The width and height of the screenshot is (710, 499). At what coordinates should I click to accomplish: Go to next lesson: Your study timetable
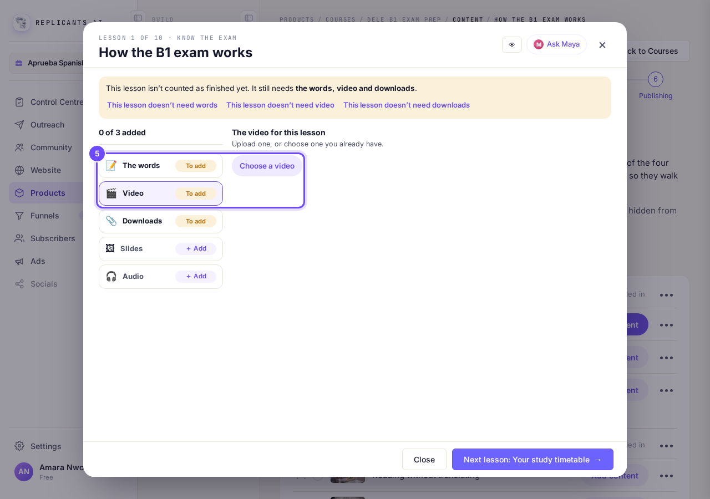click(532, 460)
